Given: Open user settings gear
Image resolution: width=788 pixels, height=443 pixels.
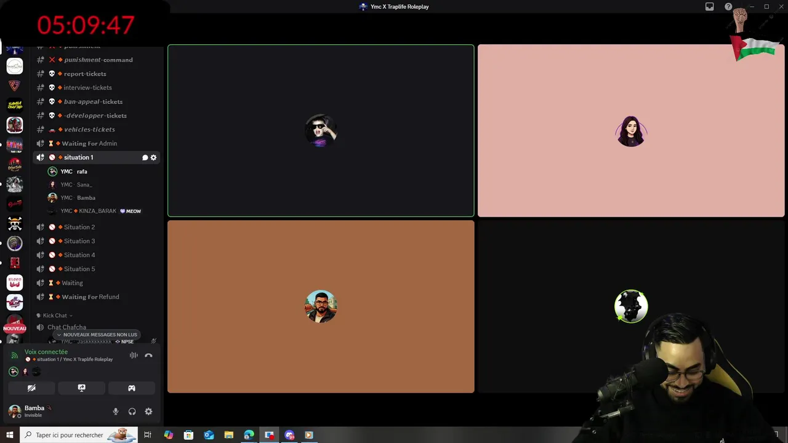Looking at the screenshot, I should click(x=148, y=412).
